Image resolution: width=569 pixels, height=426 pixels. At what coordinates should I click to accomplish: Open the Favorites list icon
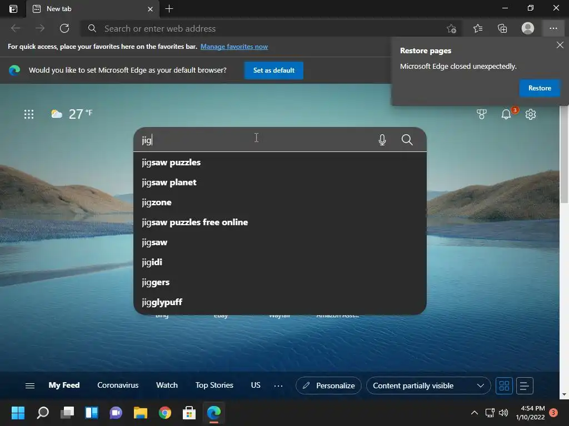coord(478,28)
